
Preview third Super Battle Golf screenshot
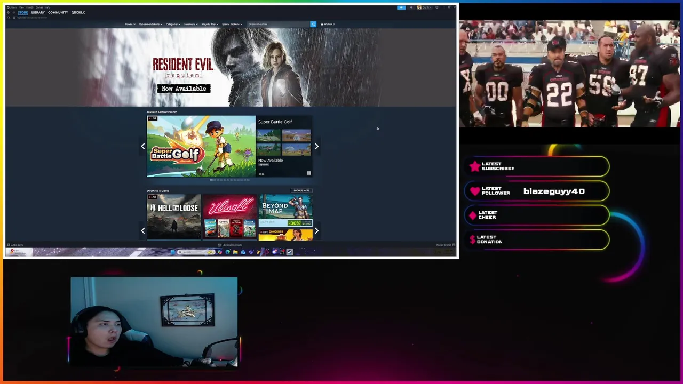tap(268, 149)
